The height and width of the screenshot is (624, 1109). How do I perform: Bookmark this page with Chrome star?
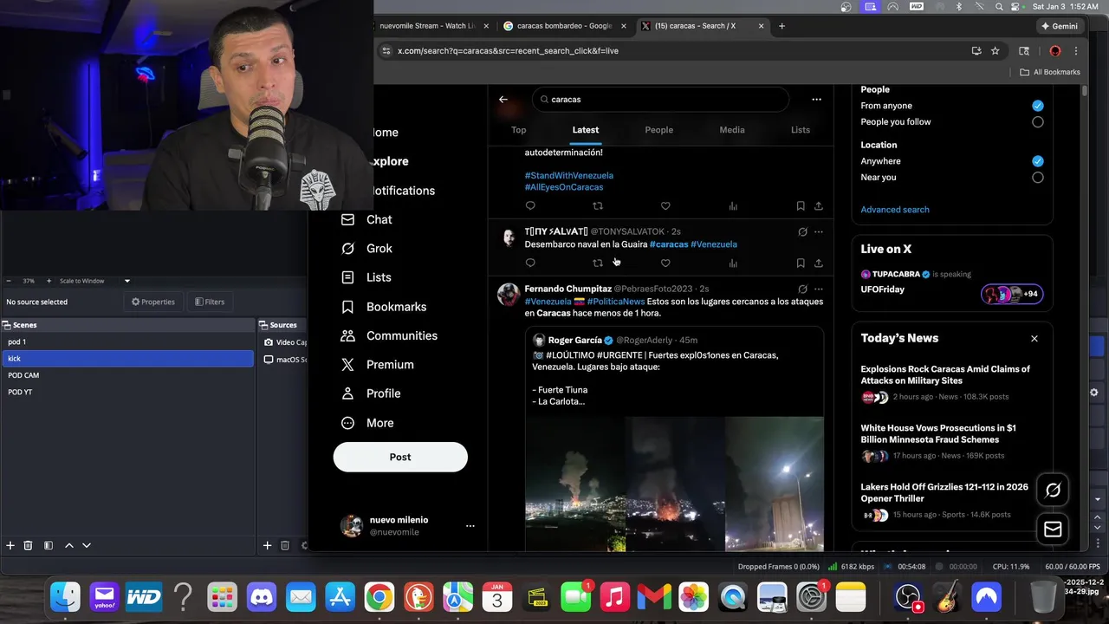pyautogui.click(x=996, y=51)
